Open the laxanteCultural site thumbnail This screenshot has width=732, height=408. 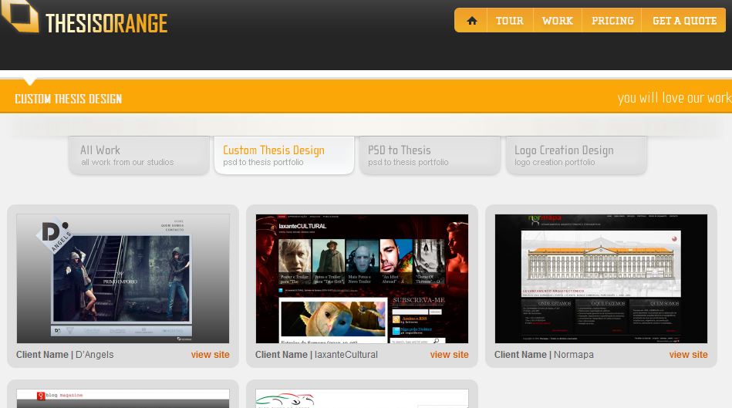point(362,278)
